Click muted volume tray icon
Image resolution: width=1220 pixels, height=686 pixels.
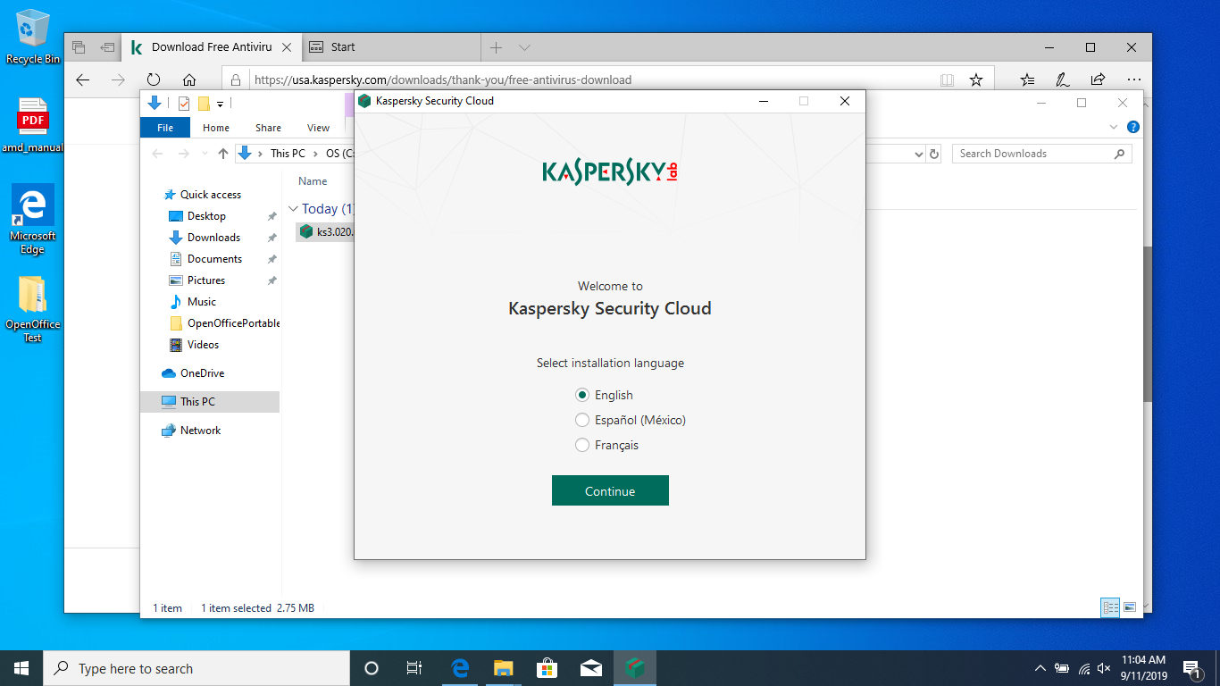[1104, 668]
